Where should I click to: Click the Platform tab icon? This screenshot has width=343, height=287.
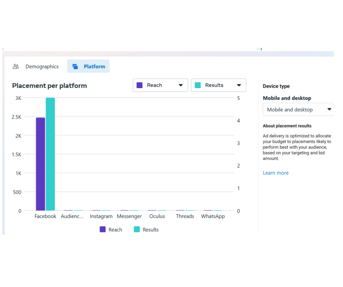click(75, 67)
